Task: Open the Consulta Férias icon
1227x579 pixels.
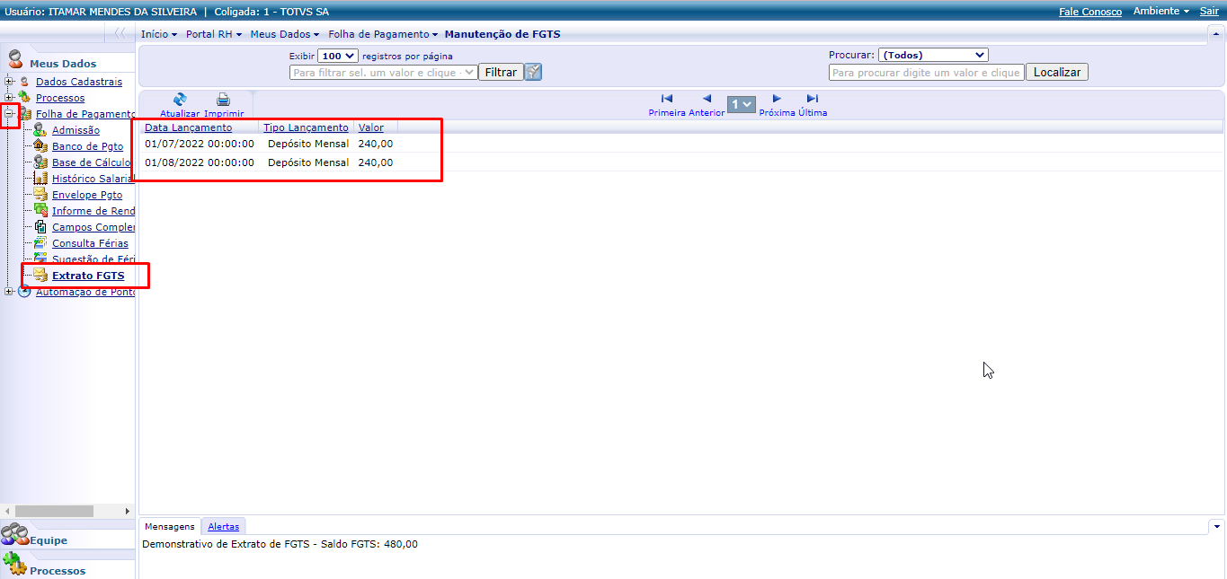Action: pyautogui.click(x=40, y=242)
